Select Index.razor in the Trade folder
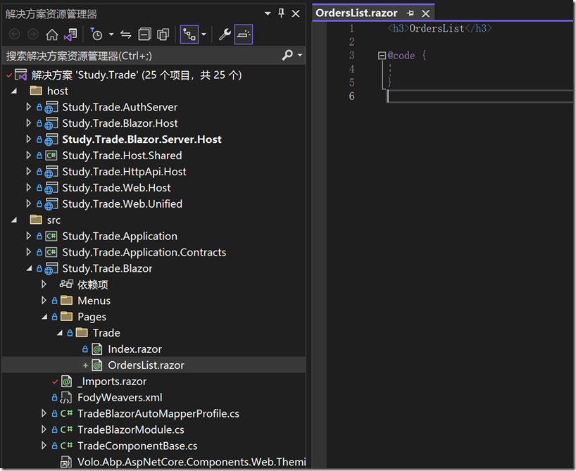This screenshot has height=471, width=576. pos(134,349)
